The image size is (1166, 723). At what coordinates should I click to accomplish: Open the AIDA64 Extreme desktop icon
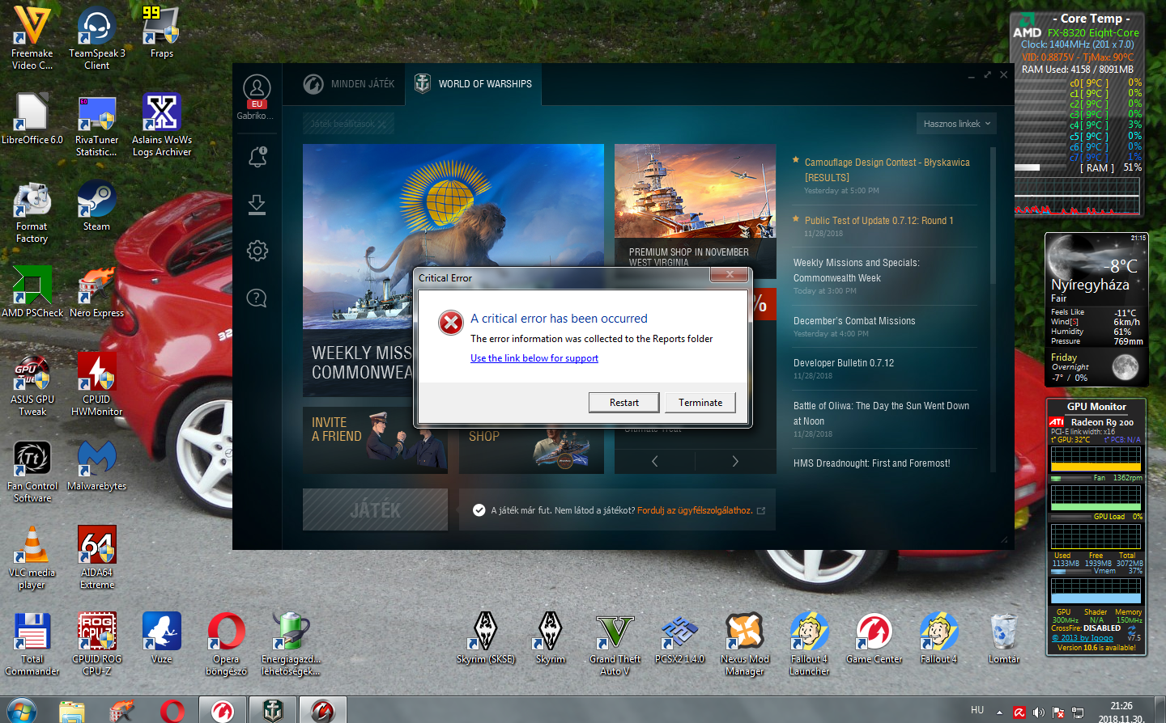coord(97,557)
